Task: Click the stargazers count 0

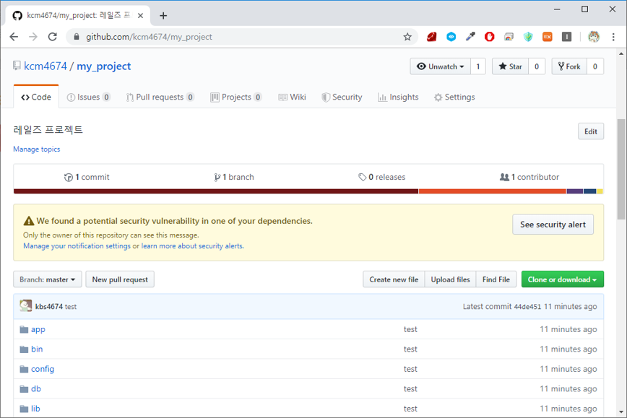Action: click(x=537, y=66)
